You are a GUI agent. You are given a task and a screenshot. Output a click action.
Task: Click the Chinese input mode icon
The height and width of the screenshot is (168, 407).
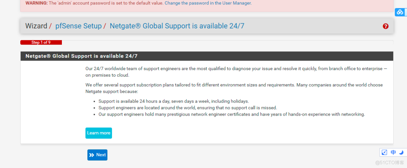(x=393, y=153)
